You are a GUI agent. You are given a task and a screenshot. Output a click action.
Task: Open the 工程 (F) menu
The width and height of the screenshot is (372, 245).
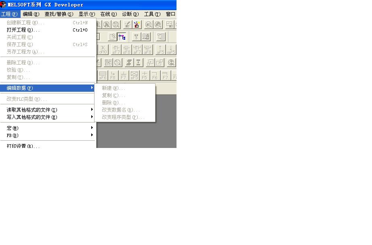click(9, 14)
